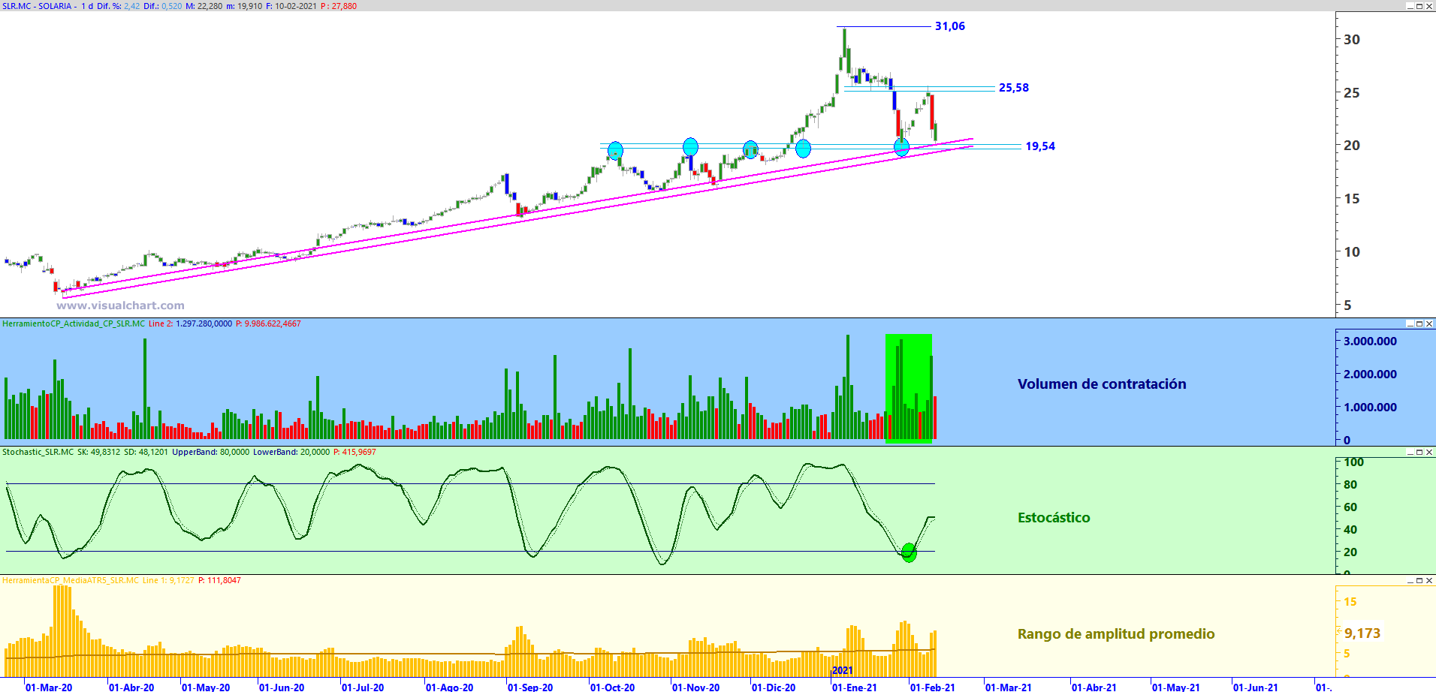This screenshot has width=1436, height=692.
Task: Click the 30 mark on the price axis
Action: [x=1352, y=40]
